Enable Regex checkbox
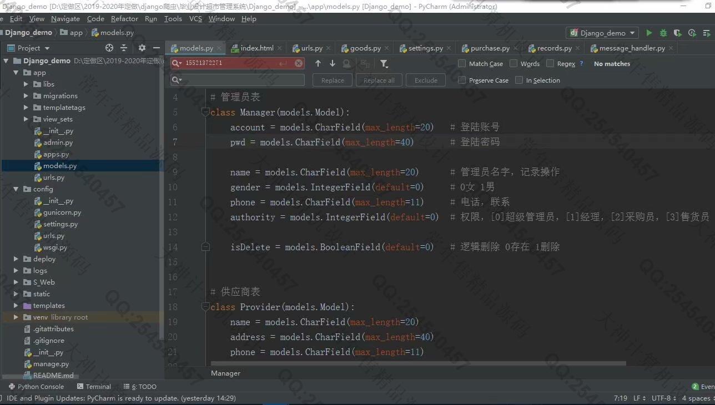715x405 pixels. (550, 63)
